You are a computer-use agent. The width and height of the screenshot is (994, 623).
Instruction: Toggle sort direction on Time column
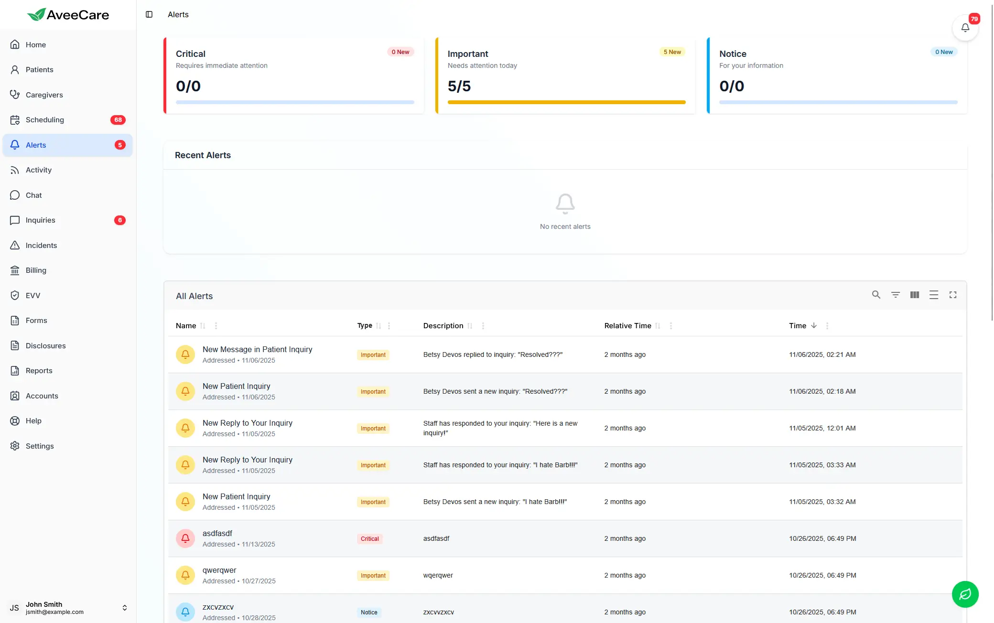point(814,325)
